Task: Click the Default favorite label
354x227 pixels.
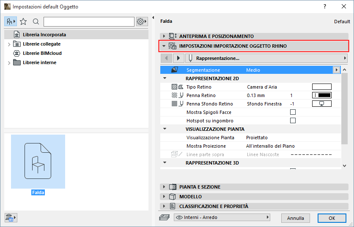Action: coord(342,22)
